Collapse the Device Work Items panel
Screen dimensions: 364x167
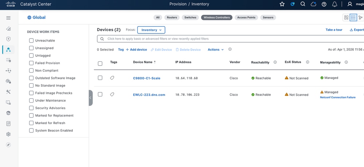(90, 98)
